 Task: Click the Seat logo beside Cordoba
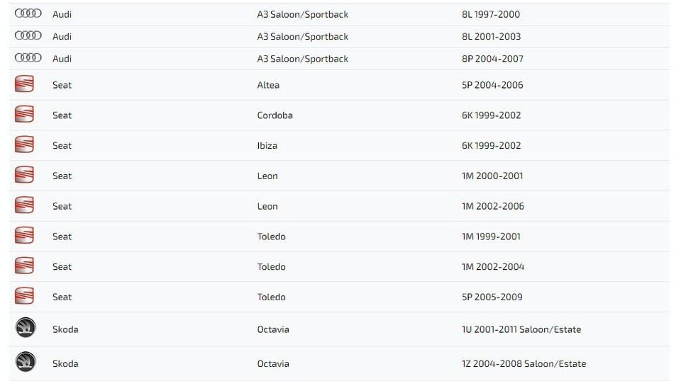(24, 115)
